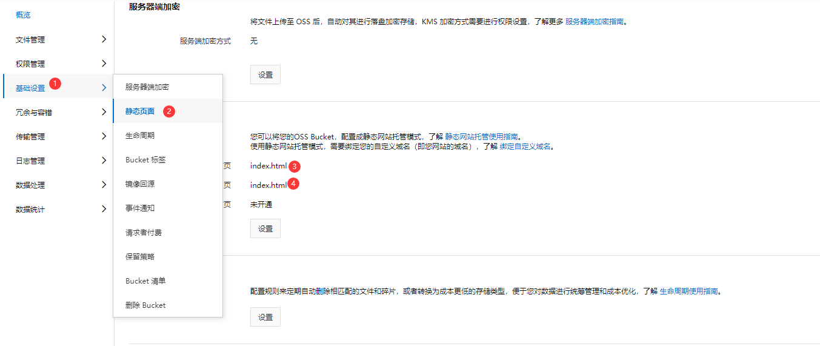Click the 无 encryption method value
The height and width of the screenshot is (346, 820).
click(x=254, y=41)
